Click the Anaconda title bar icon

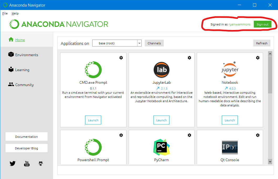pos(5,5)
